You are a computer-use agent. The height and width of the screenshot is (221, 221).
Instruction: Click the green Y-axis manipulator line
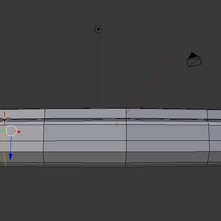[3, 131]
